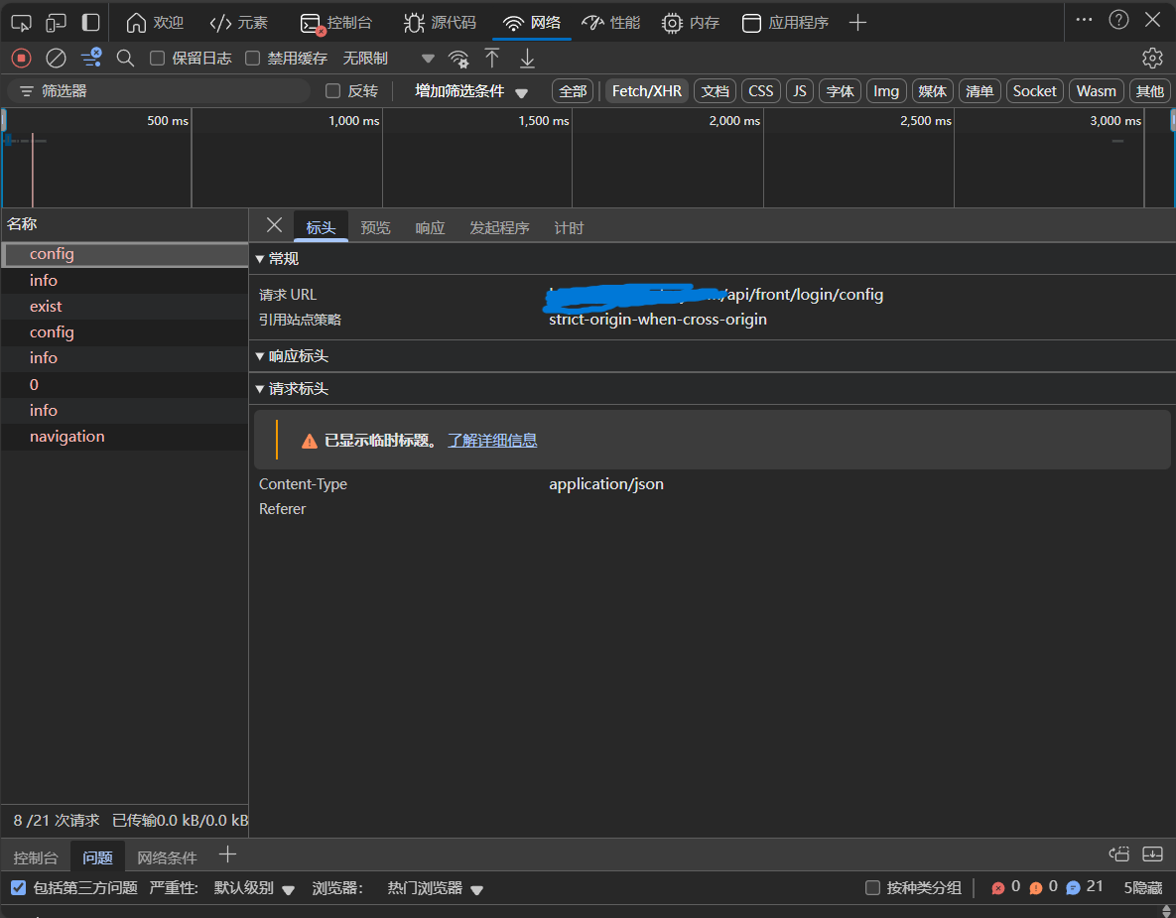Show the 预览 tab of request

coord(376,227)
